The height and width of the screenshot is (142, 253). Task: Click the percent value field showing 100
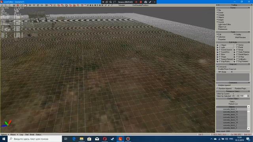click(242, 96)
